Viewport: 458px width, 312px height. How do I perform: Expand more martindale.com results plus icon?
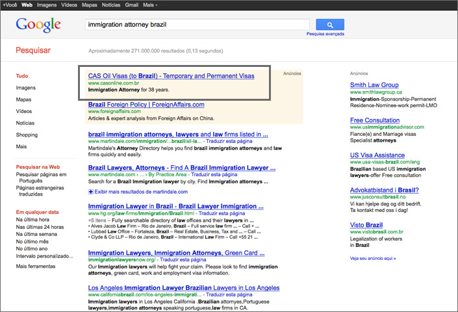pos(90,192)
